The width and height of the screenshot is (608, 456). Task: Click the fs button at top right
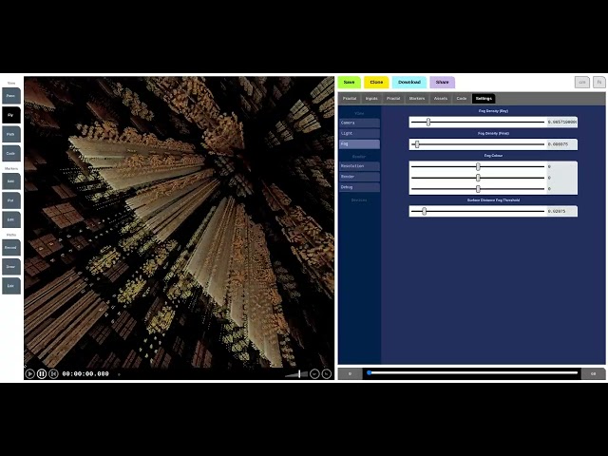pyautogui.click(x=599, y=83)
